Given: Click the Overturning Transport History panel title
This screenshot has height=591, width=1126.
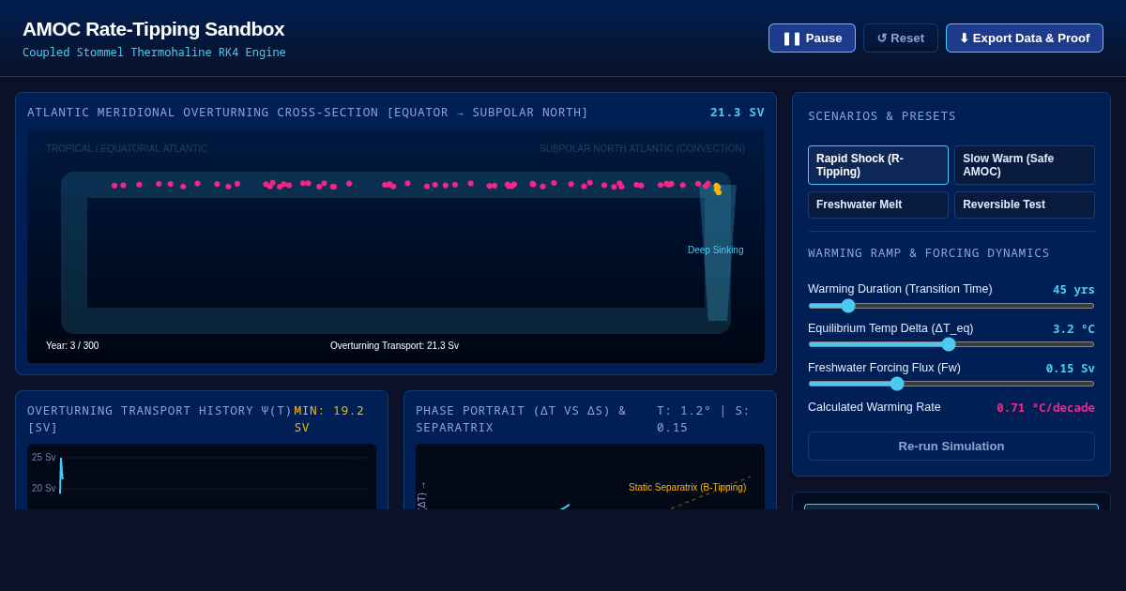Looking at the screenshot, I should click(x=160, y=419).
